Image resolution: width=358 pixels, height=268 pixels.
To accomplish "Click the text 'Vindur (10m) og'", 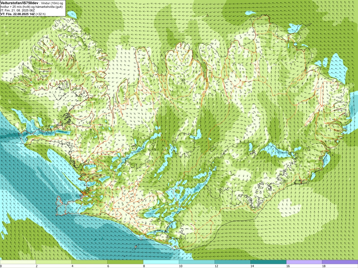I will click(52, 3).
